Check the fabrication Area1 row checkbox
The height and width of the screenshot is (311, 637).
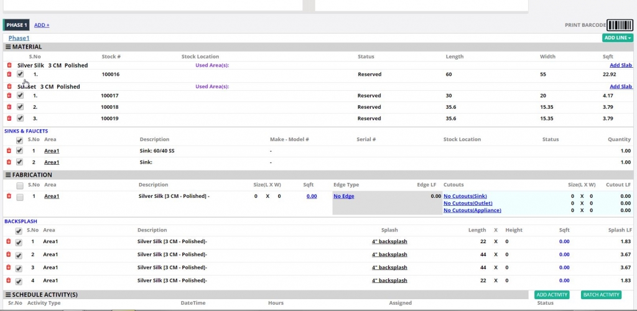(19, 197)
